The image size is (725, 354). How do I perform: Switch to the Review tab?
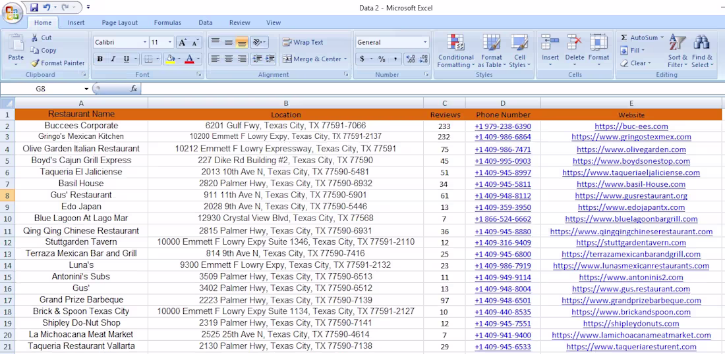point(239,22)
